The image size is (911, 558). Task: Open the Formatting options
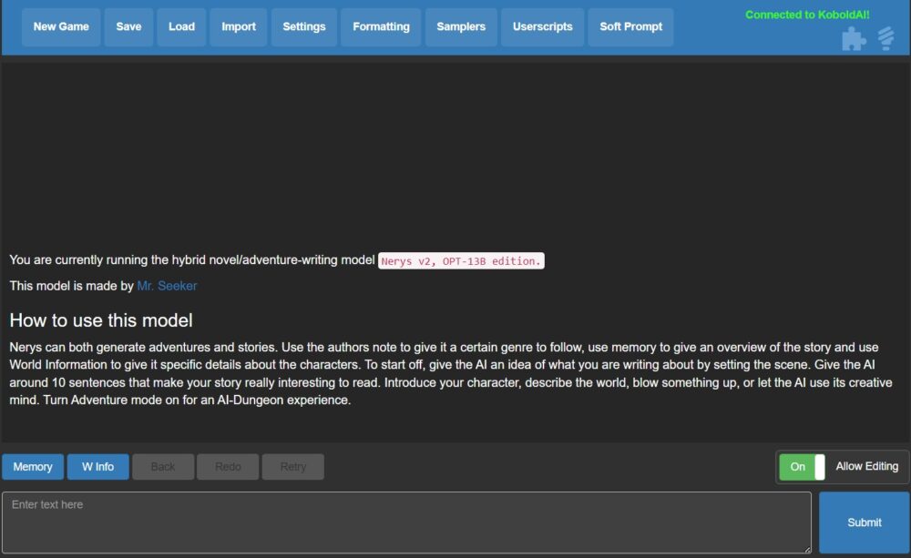click(x=381, y=26)
